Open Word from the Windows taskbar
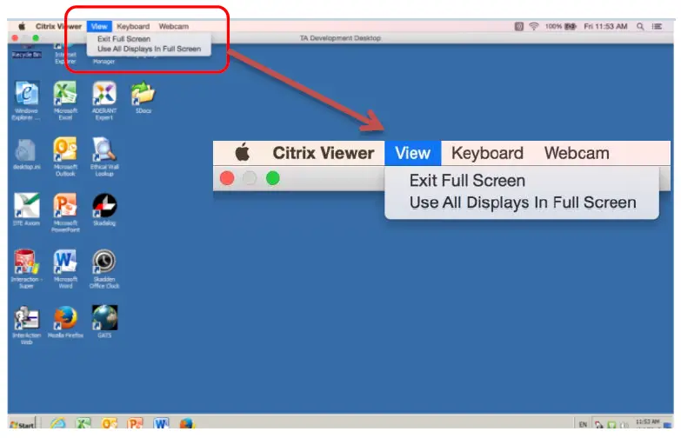This screenshot has width=681, height=438. 161,423
